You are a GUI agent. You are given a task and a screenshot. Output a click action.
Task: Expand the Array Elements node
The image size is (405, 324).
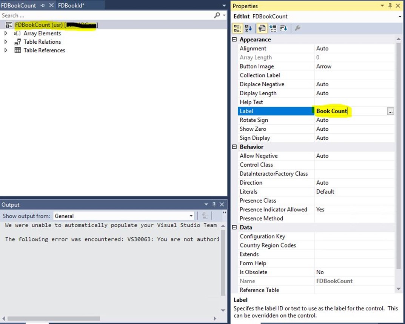click(x=6, y=34)
